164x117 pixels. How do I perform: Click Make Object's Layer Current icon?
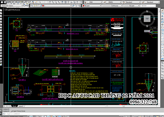73,6
